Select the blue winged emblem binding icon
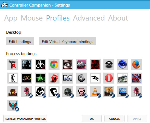 (x=13, y=105)
